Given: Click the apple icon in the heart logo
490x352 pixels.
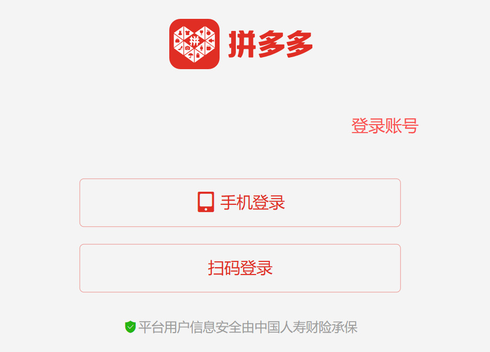Looking at the screenshot, I should tap(209, 32).
